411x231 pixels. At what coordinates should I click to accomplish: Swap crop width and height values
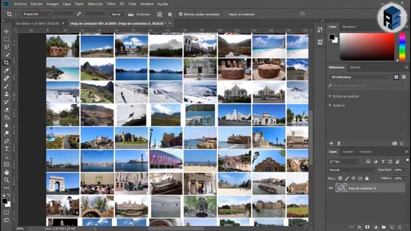79,14
